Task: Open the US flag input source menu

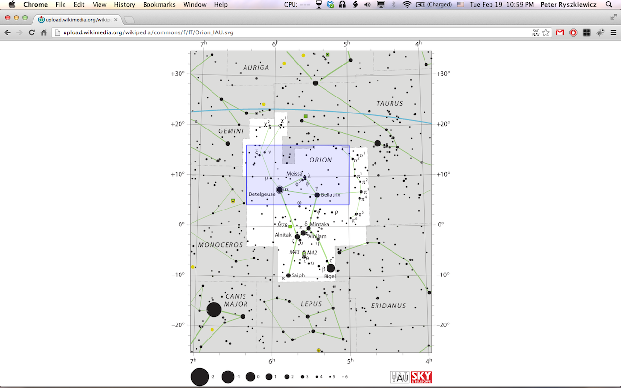Action: coord(460,4)
